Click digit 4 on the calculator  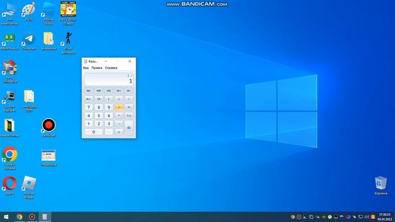89,115
